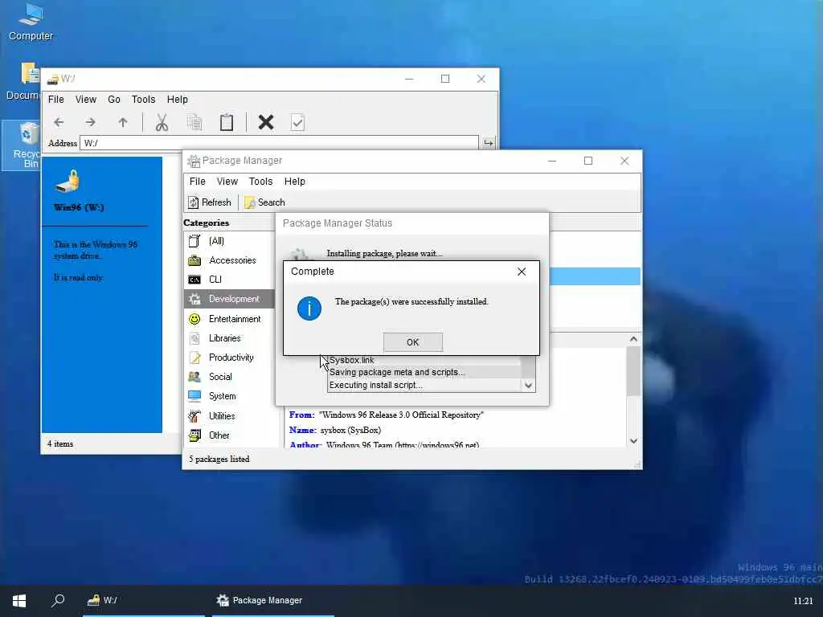Image resolution: width=823 pixels, height=617 pixels.
Task: Select 'Executing install script...' log line
Action: pos(424,385)
